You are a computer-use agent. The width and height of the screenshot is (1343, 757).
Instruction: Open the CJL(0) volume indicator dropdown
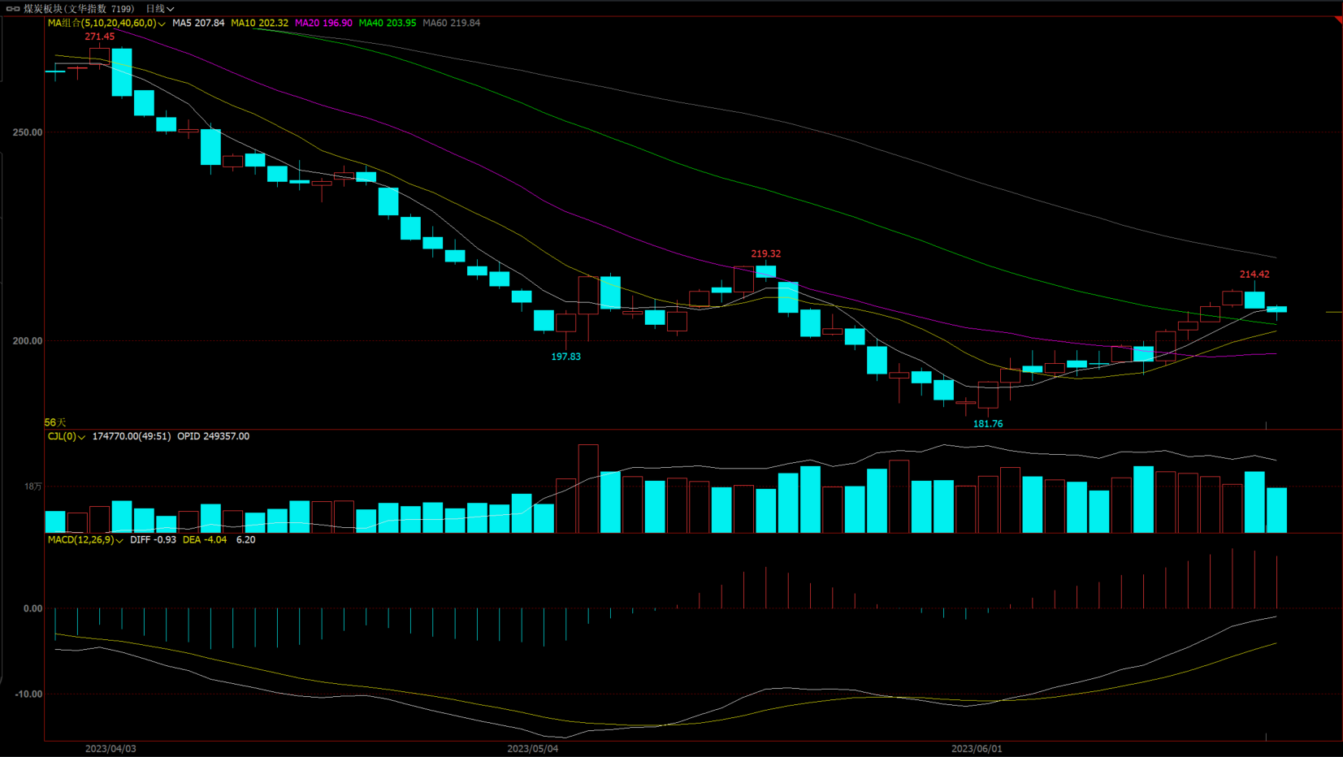(x=66, y=436)
